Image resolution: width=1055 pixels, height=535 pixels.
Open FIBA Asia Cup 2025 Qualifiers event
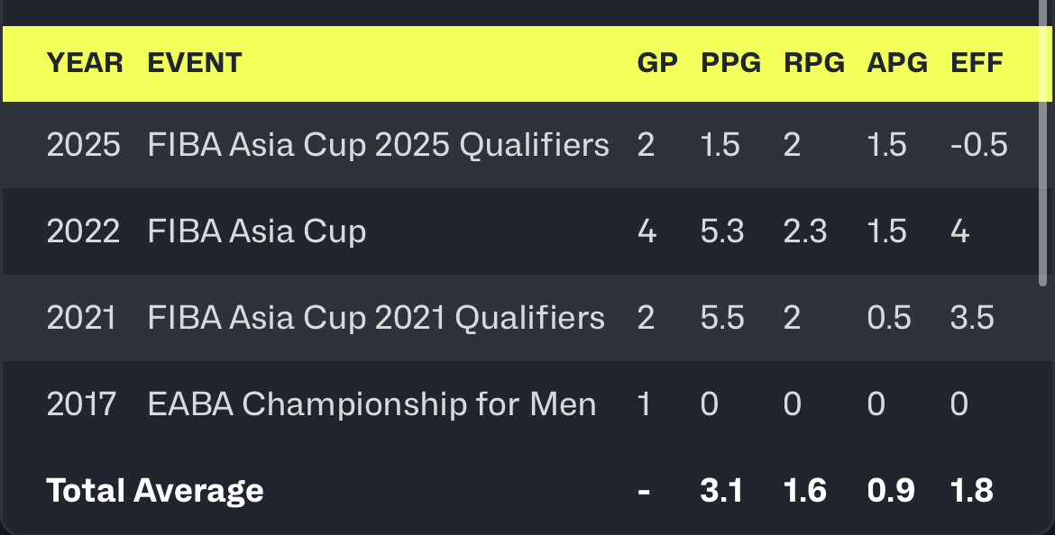pyautogui.click(x=378, y=145)
